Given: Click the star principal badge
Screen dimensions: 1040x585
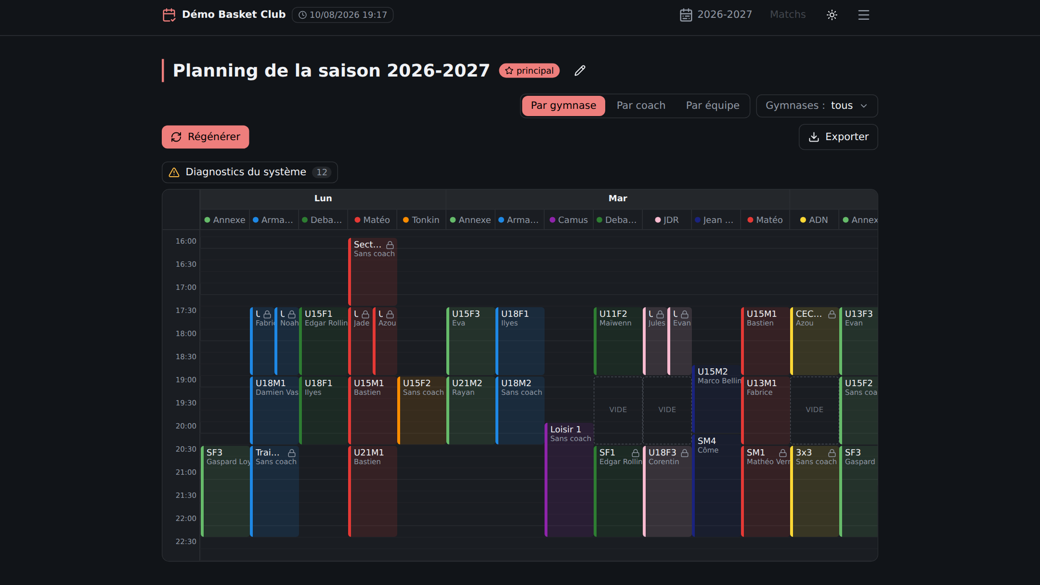Looking at the screenshot, I should tap(529, 71).
